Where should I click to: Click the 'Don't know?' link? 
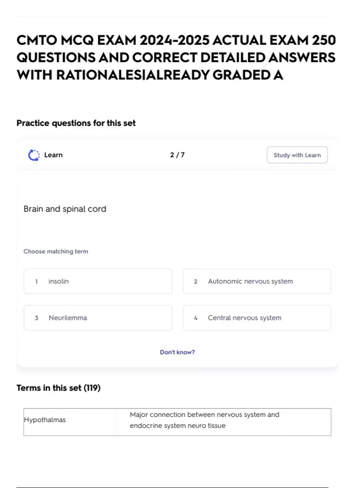(x=177, y=352)
